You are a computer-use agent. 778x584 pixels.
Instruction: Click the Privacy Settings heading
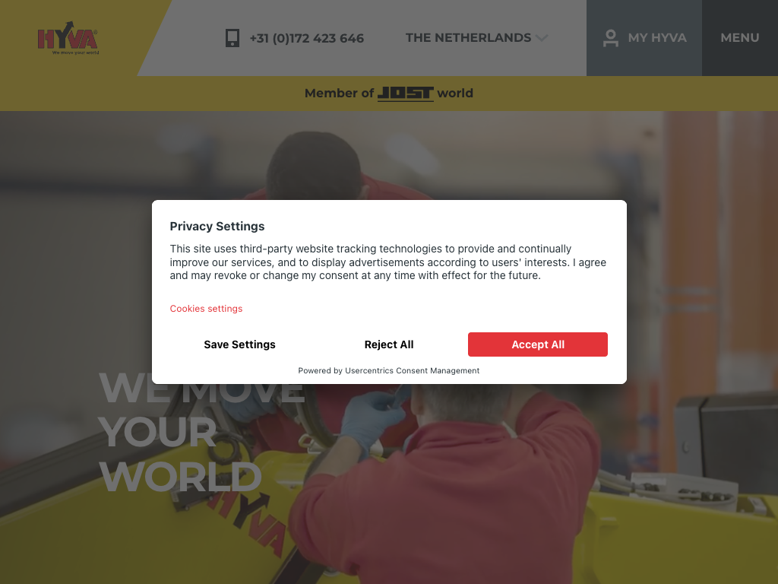pos(217,227)
